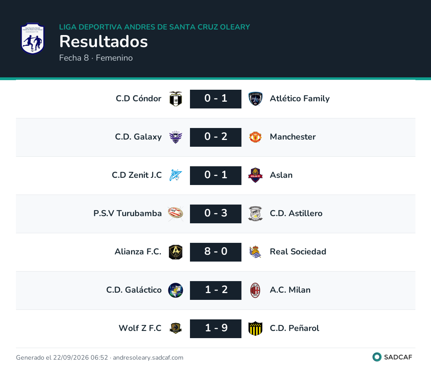The width and height of the screenshot is (431, 378).
Task: Select the Zenit blue logo
Action: point(176,175)
